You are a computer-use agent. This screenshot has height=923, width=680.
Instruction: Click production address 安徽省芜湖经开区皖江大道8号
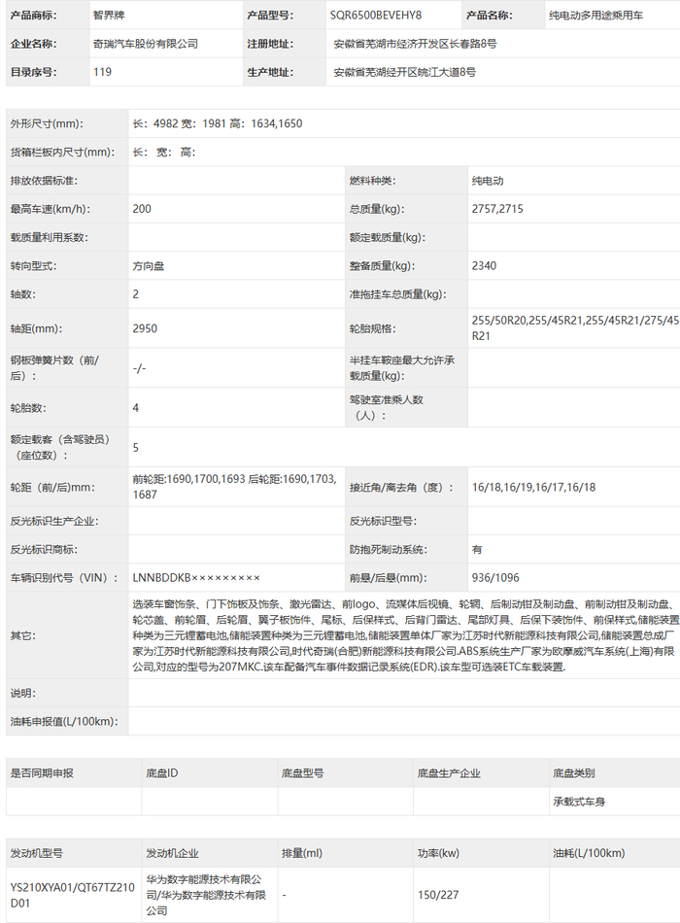pos(404,72)
